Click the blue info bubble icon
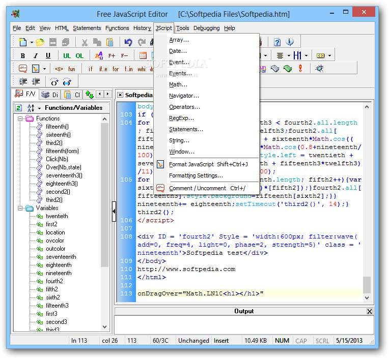389x359 pixels. (x=290, y=42)
